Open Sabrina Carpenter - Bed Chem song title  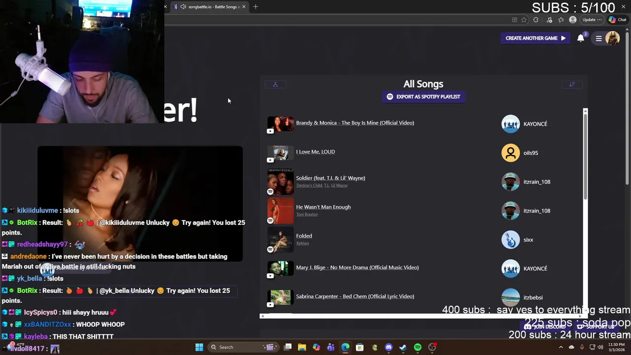355,296
